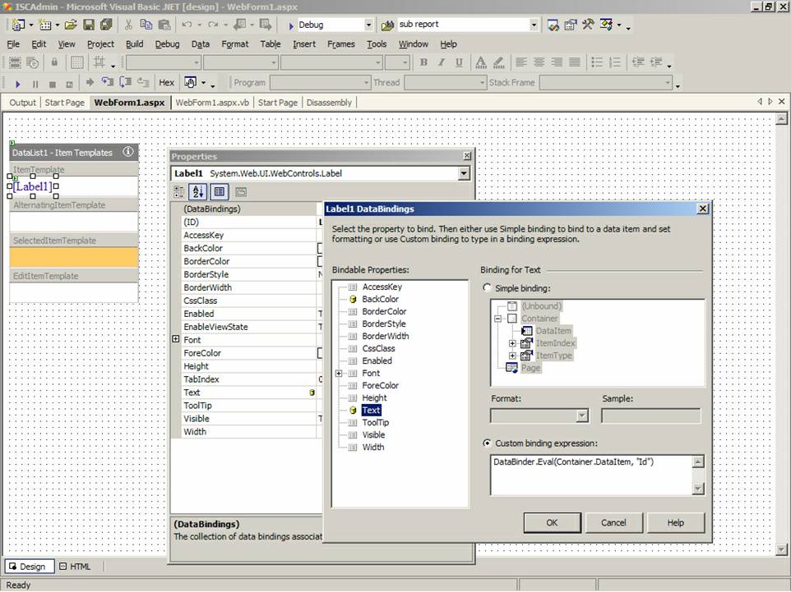Click the Cut scissors icon
Image resolution: width=791 pixels, height=592 pixels.
[x=128, y=25]
